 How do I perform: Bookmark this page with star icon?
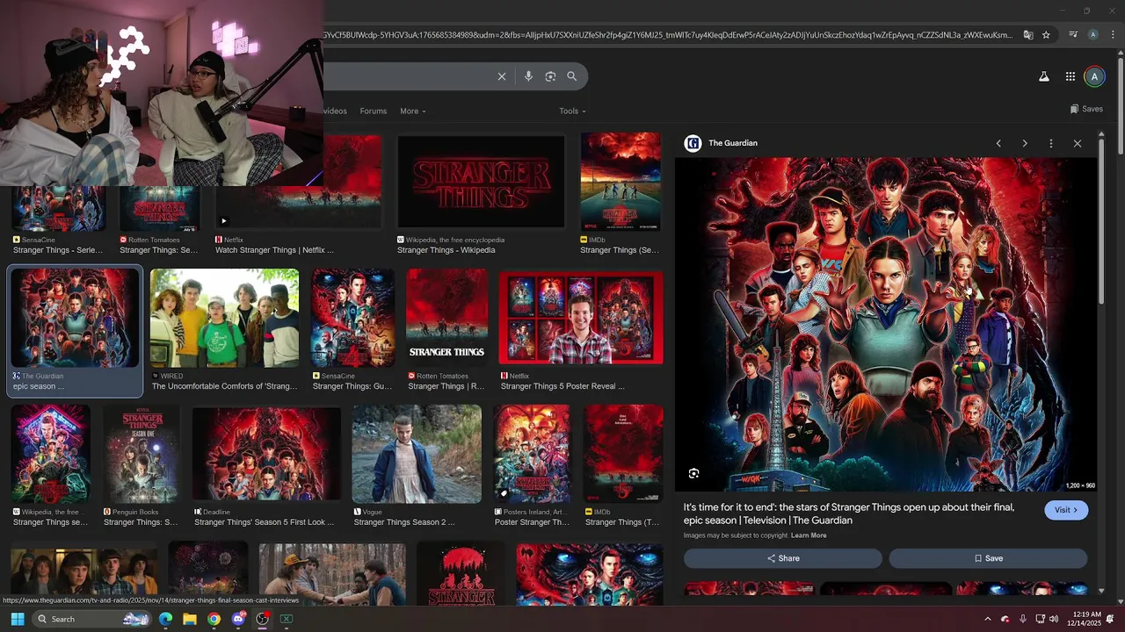click(1046, 35)
